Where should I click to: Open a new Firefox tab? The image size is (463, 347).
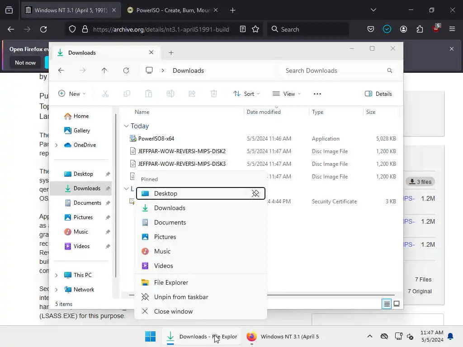tap(232, 10)
